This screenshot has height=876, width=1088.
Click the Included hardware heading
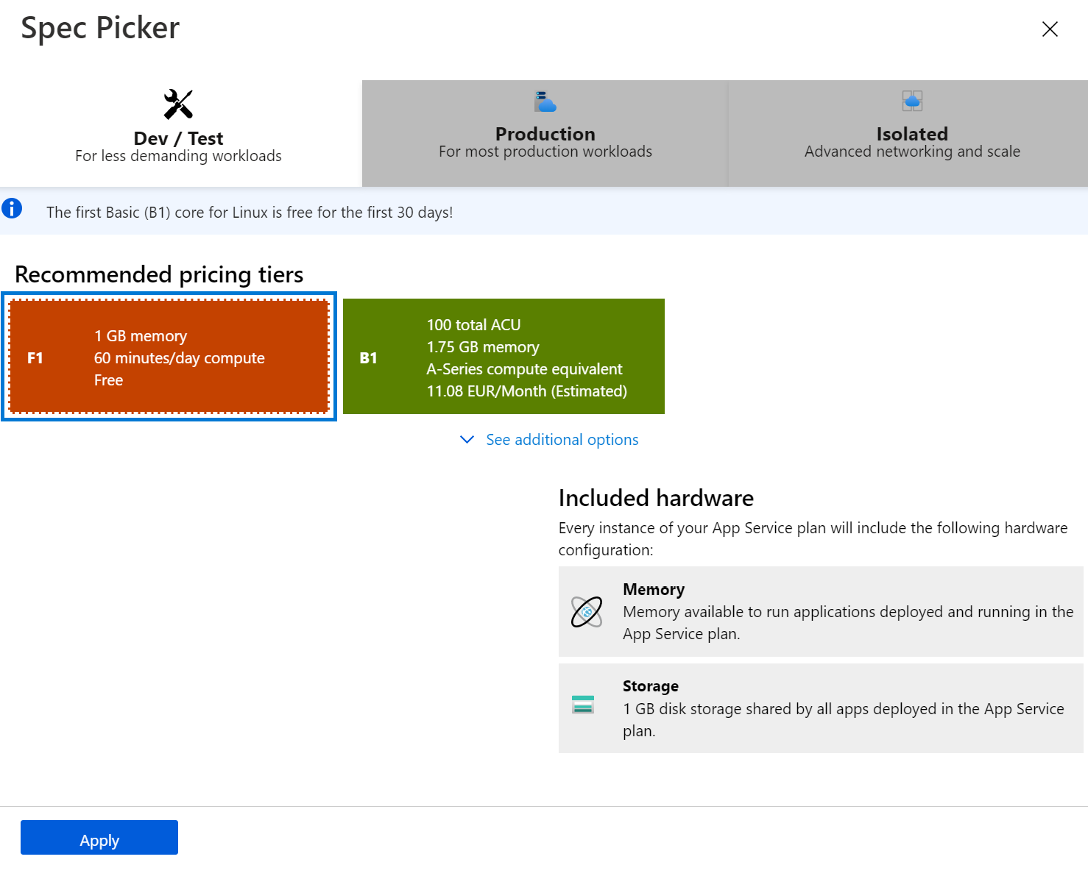click(x=656, y=498)
